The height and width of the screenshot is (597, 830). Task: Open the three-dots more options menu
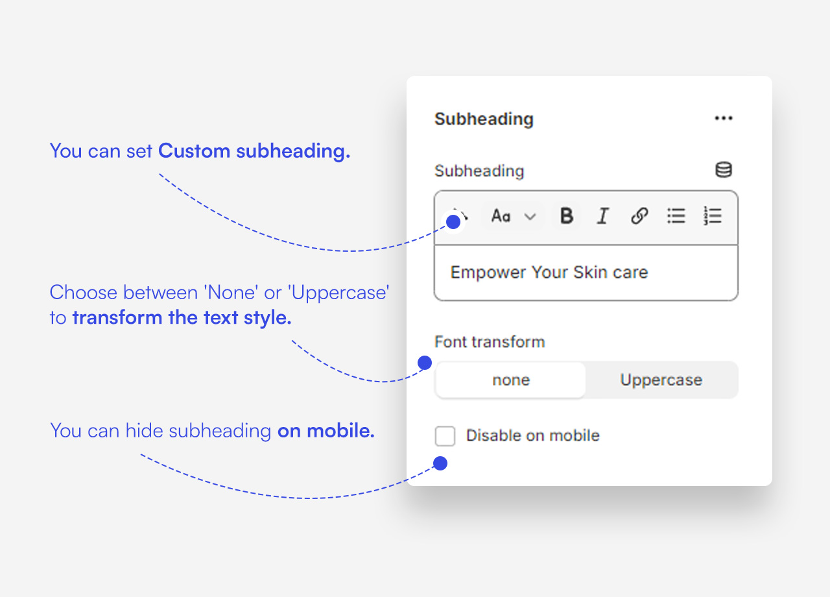click(x=723, y=118)
